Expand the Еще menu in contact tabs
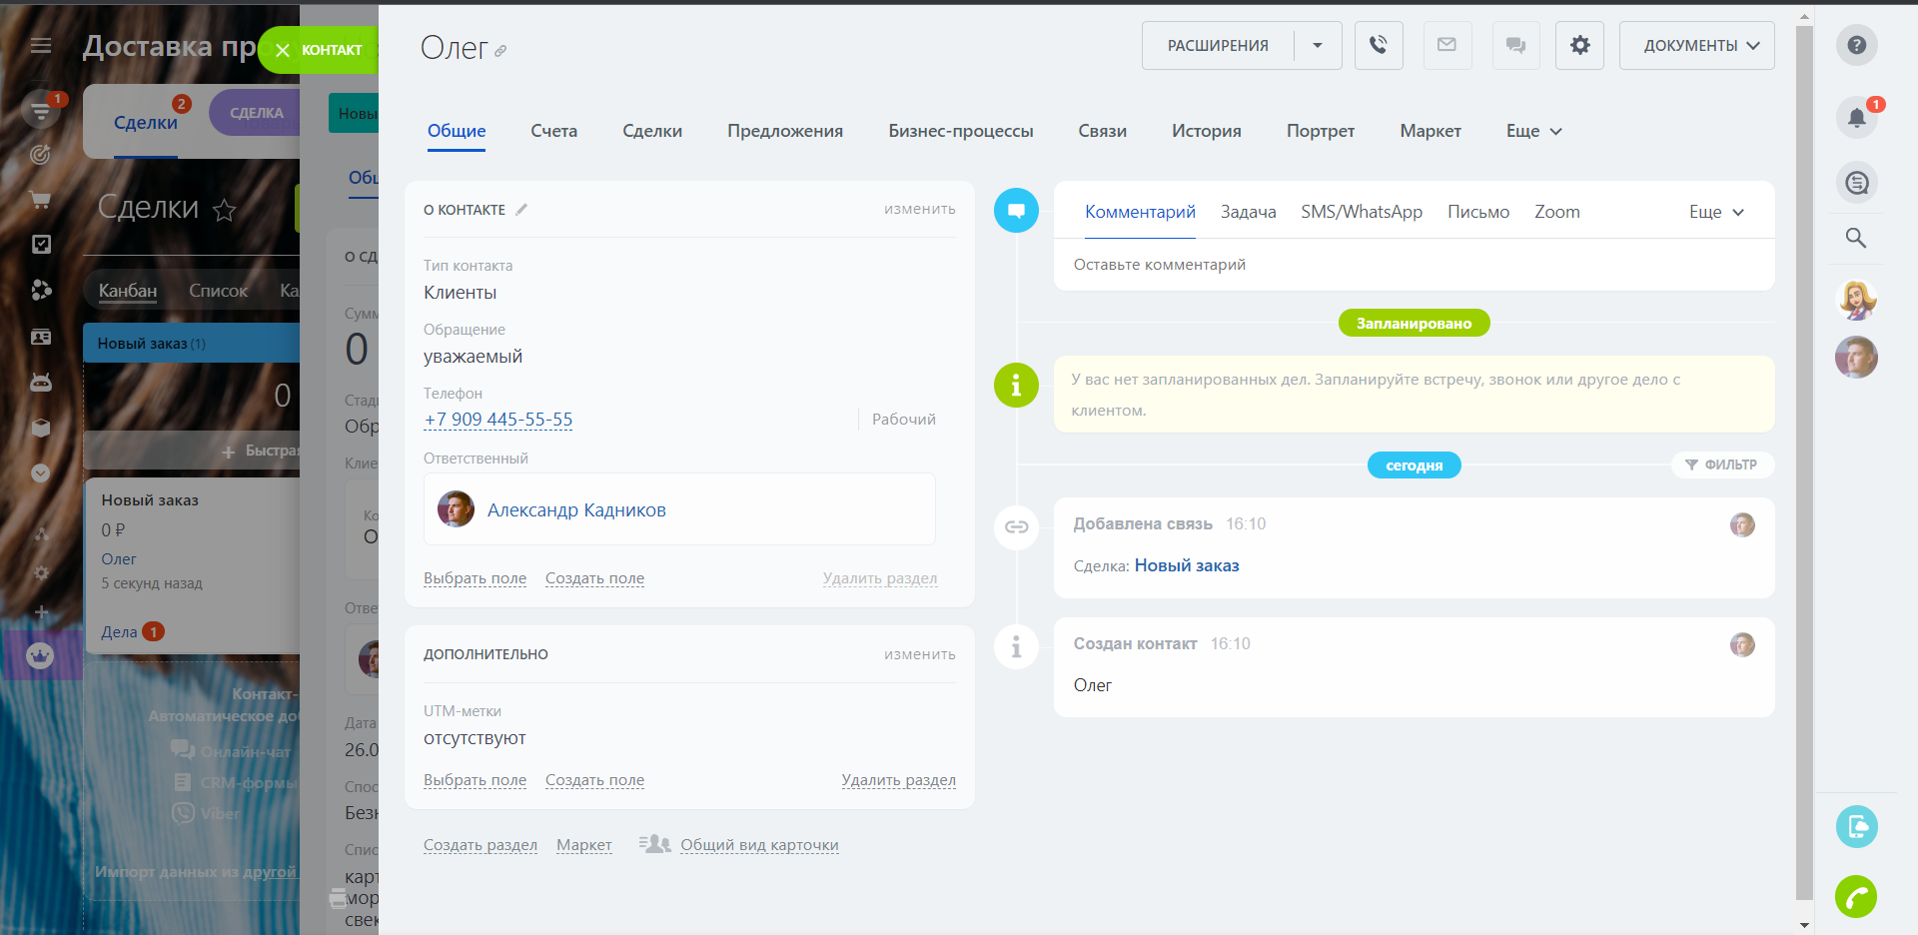 tap(1533, 131)
